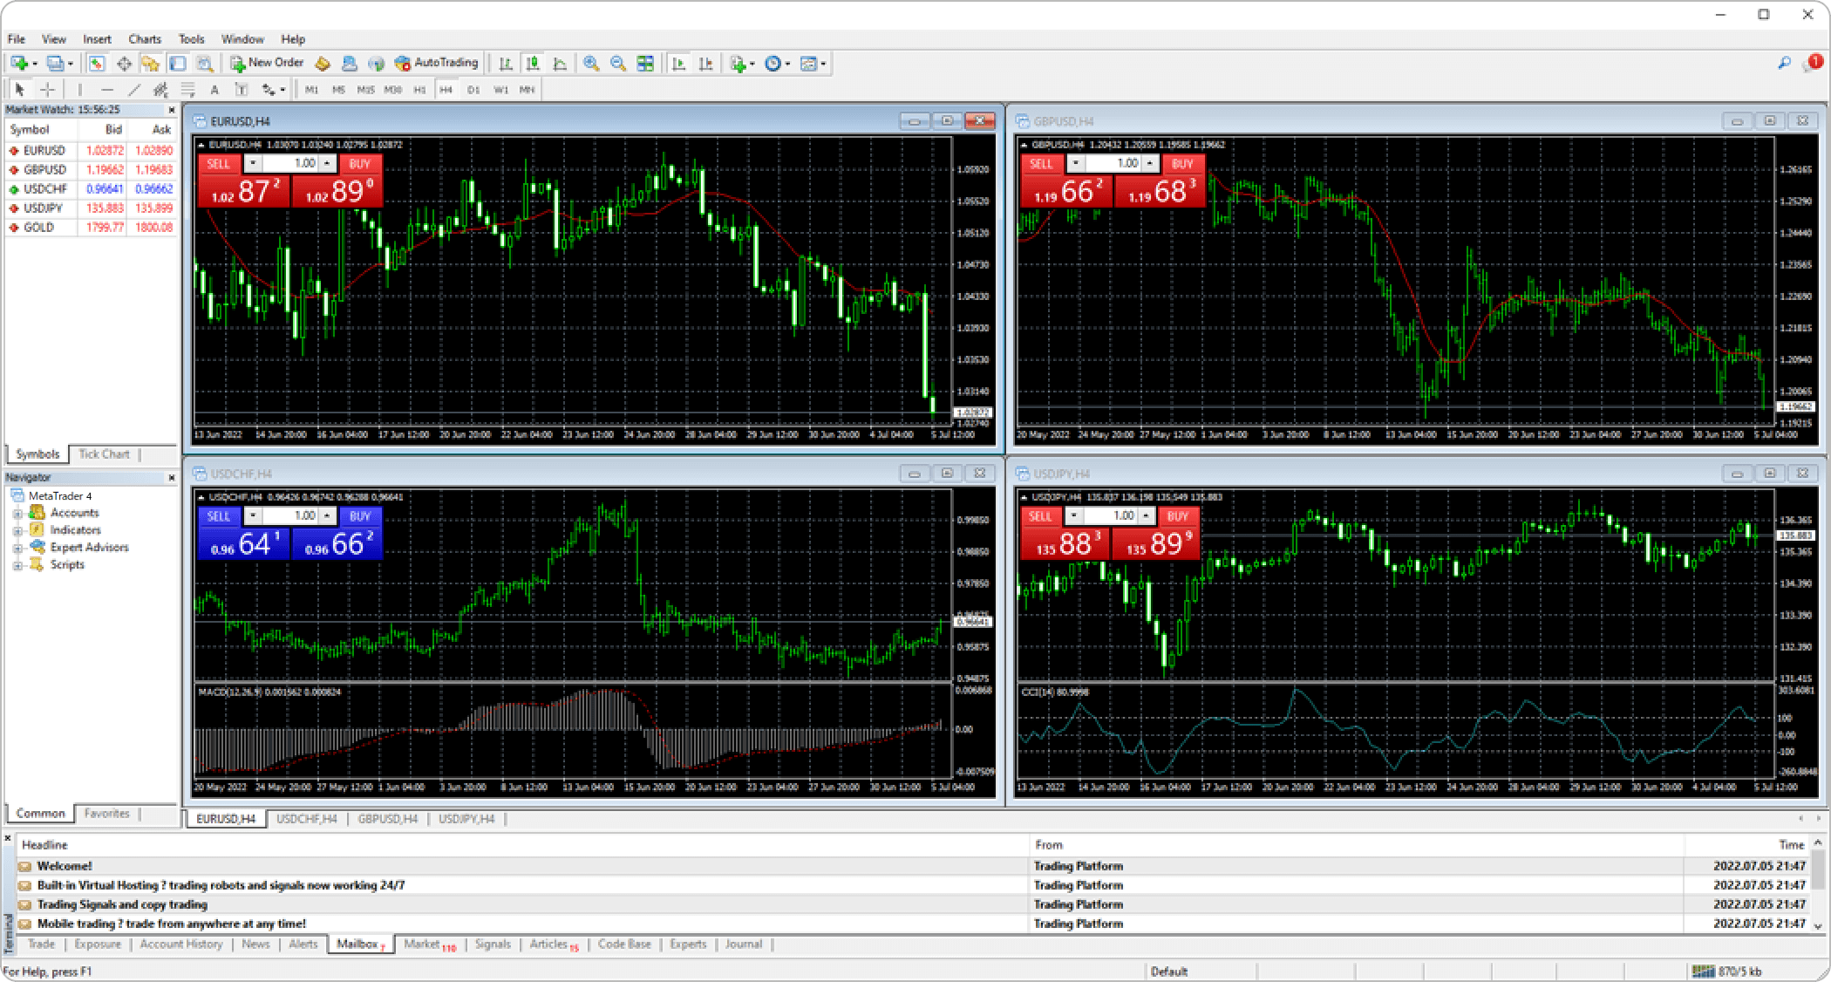Expand the Indicators node in Navigator
The height and width of the screenshot is (982, 1831).
(x=17, y=531)
